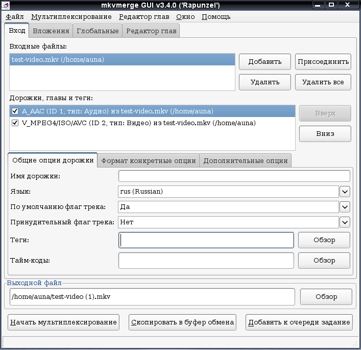
Task: Click the Удалить button
Action: click(x=265, y=82)
